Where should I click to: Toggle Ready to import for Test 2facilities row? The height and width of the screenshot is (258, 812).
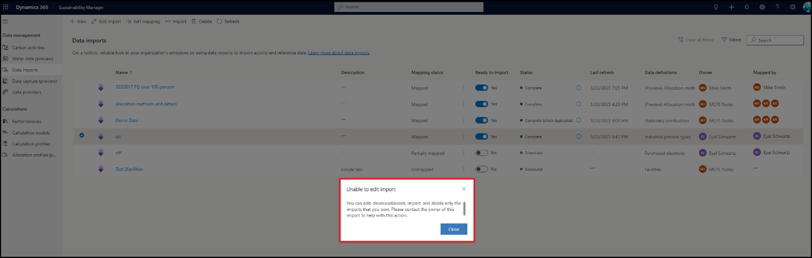pos(482,169)
